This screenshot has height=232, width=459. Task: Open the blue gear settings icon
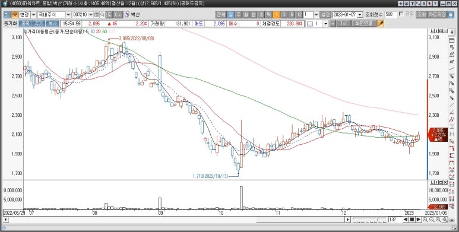click(x=451, y=15)
